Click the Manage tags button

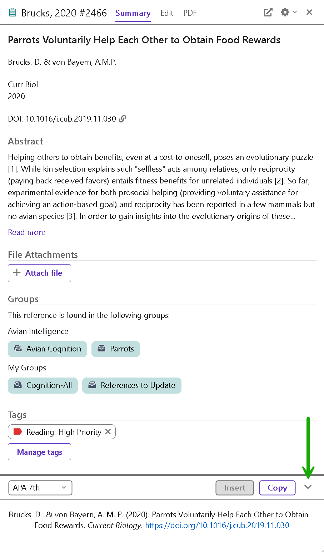point(39,452)
